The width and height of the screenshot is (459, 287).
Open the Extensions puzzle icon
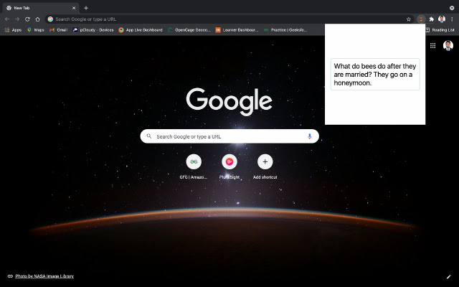[432, 19]
